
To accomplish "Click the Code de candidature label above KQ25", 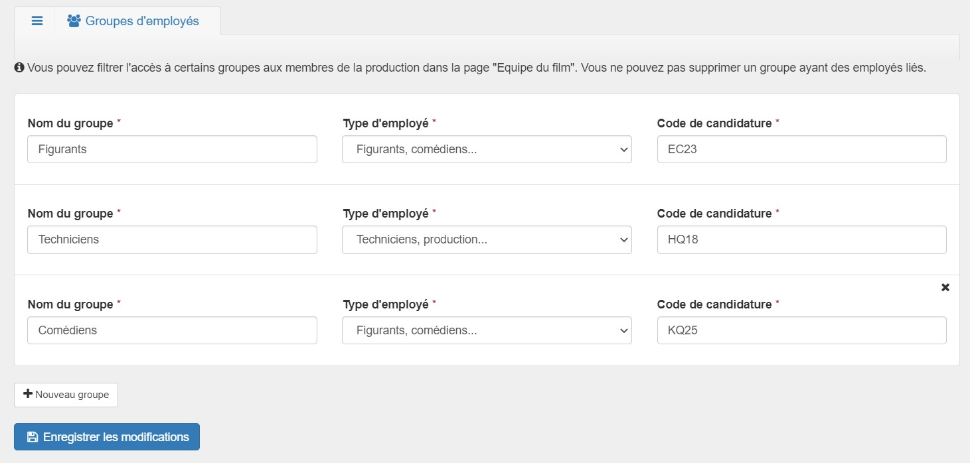I will (714, 304).
